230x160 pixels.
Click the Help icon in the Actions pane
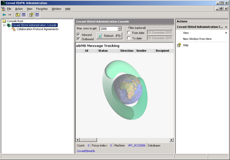(179, 45)
